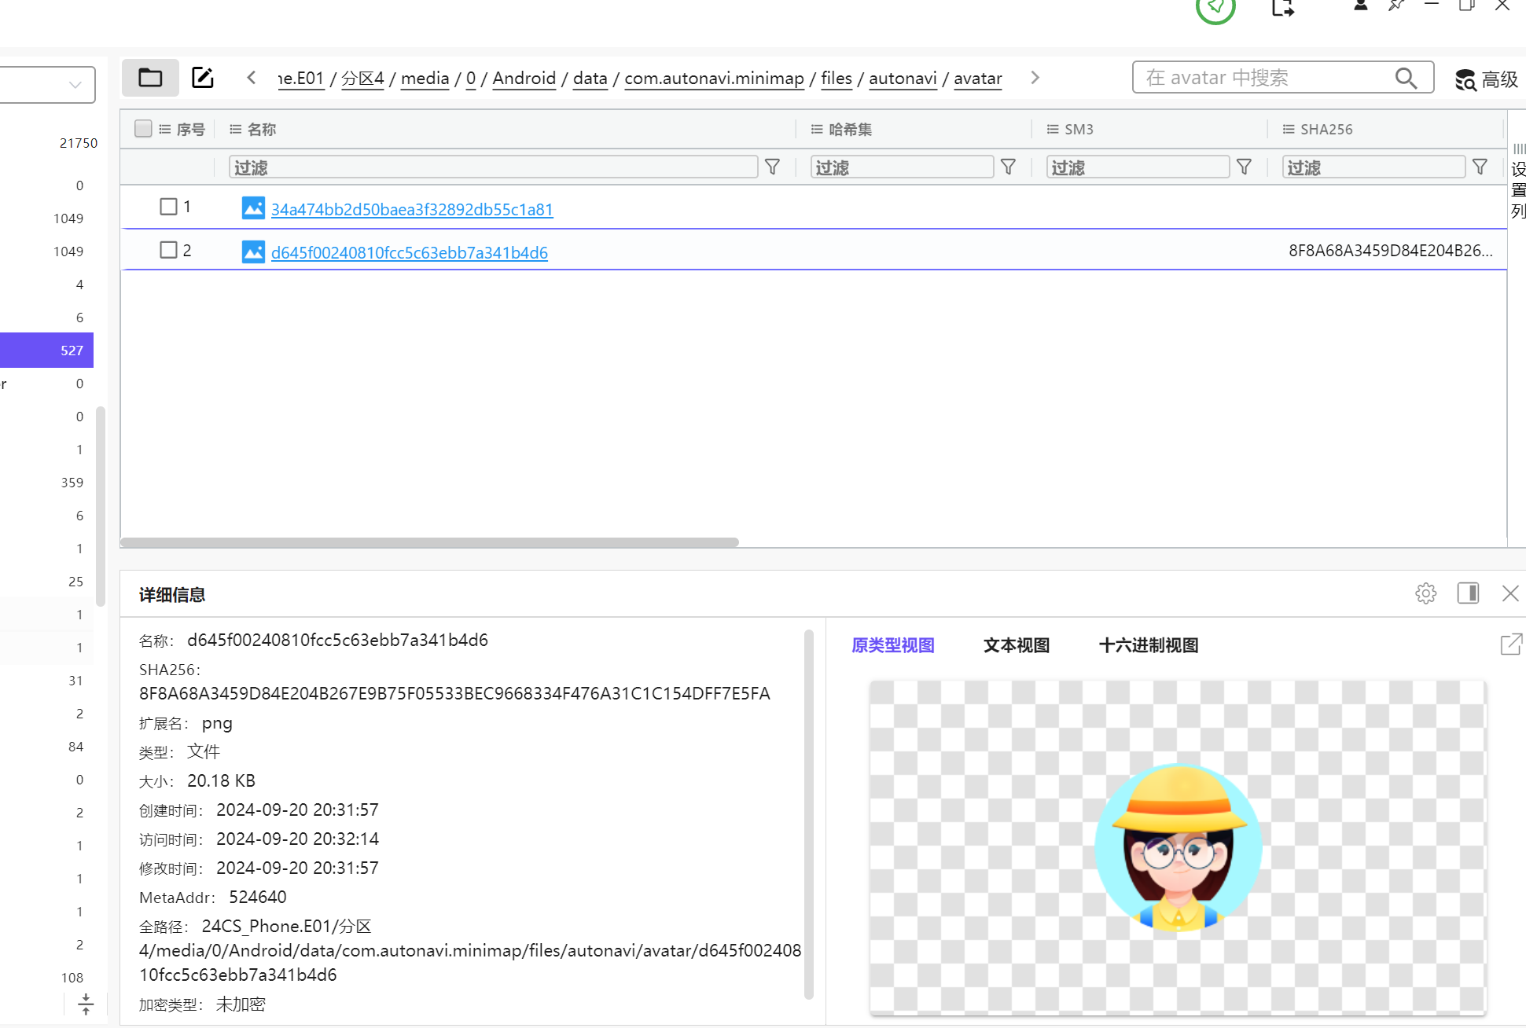Screen dimensions: 1526x1028
Task: Click com.autonavi.minimap in breadcrumb path
Action: pos(713,79)
